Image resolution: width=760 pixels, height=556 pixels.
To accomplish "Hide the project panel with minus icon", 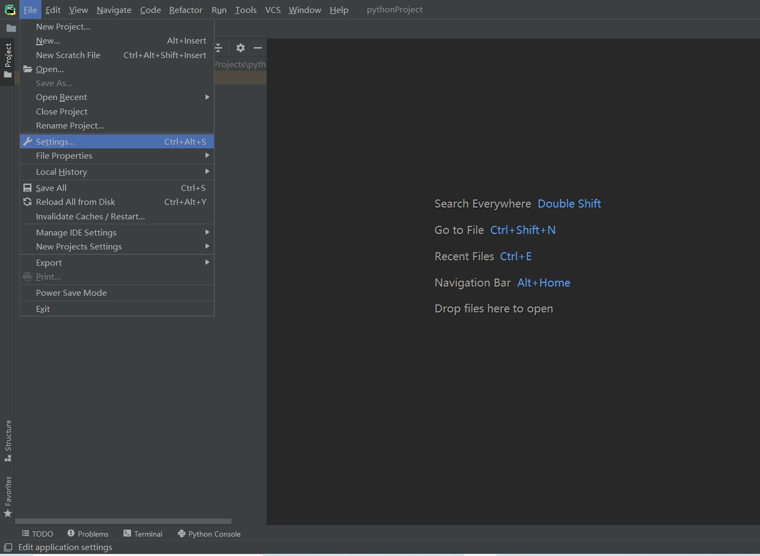I will 258,48.
